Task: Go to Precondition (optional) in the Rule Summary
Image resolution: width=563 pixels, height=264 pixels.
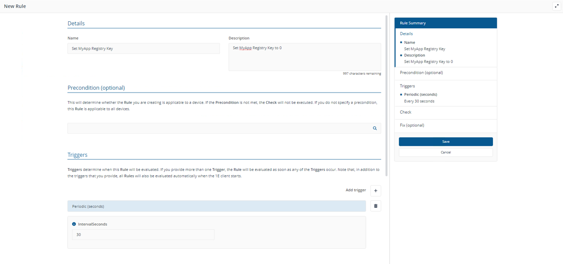Action: [x=421, y=73]
